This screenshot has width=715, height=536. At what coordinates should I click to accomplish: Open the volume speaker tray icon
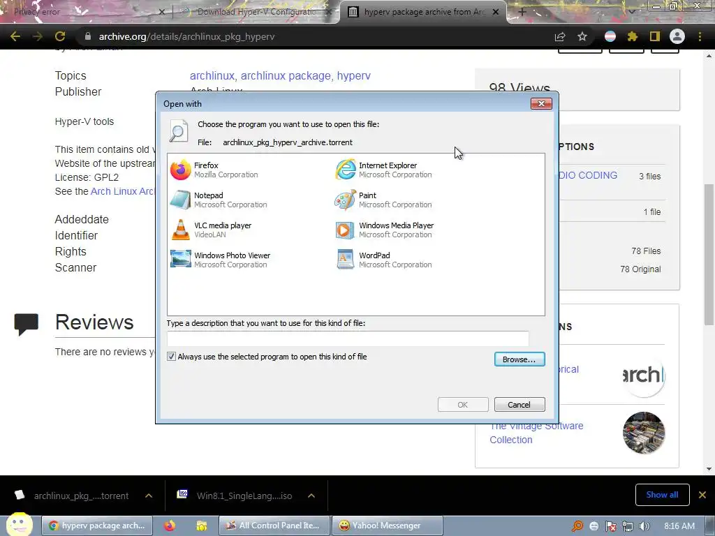pos(644,526)
